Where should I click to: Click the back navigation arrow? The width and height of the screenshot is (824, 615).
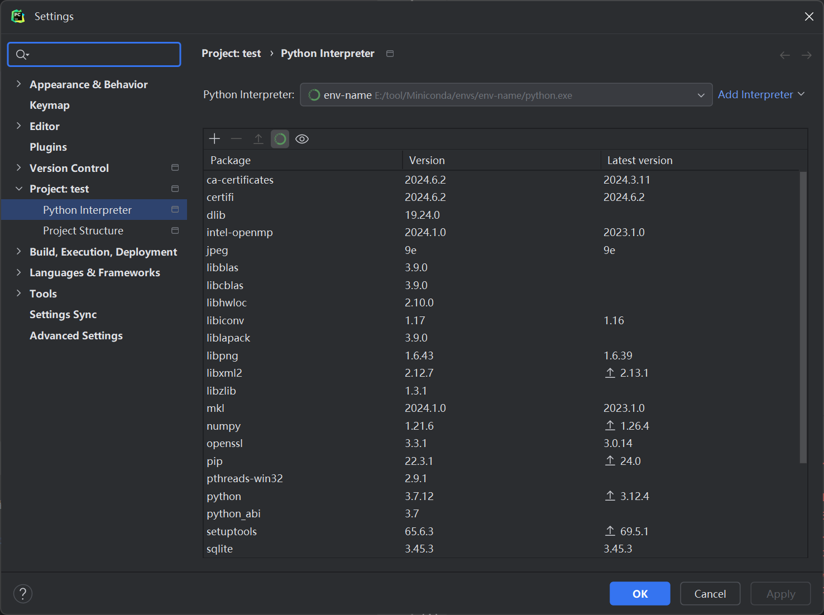pyautogui.click(x=785, y=55)
